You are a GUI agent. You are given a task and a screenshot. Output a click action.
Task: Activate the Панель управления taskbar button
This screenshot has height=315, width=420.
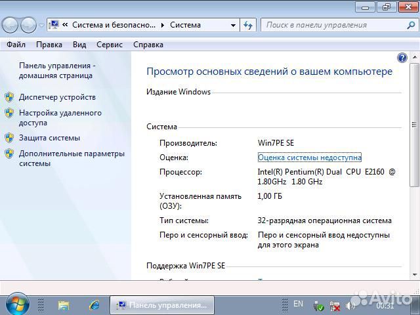(162, 305)
